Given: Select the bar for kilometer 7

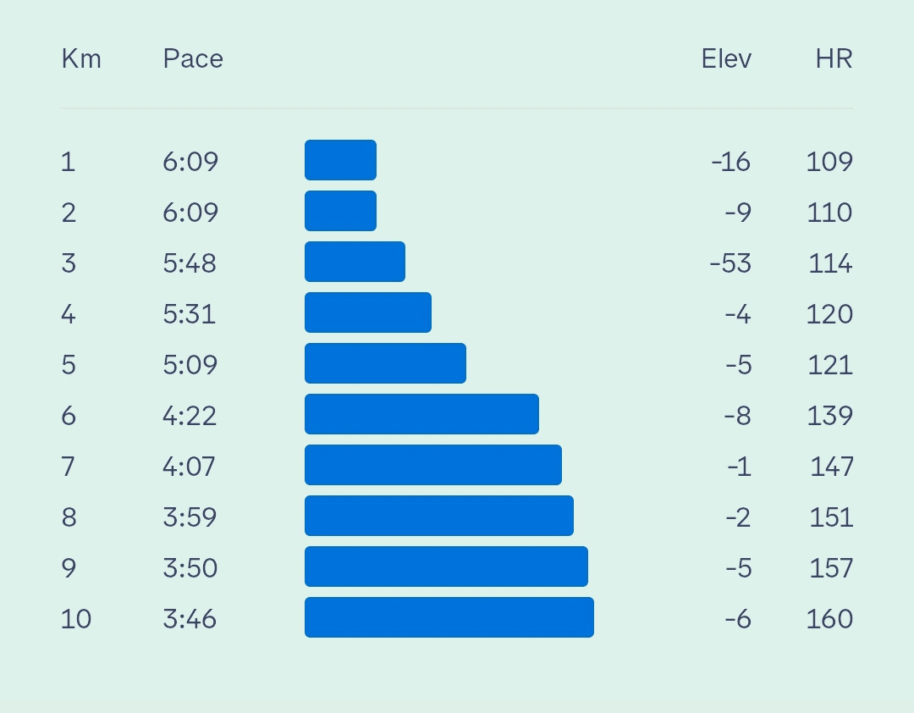Looking at the screenshot, I should tap(433, 464).
